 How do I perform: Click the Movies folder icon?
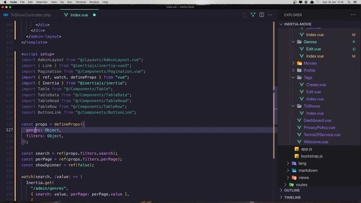[x=300, y=63]
